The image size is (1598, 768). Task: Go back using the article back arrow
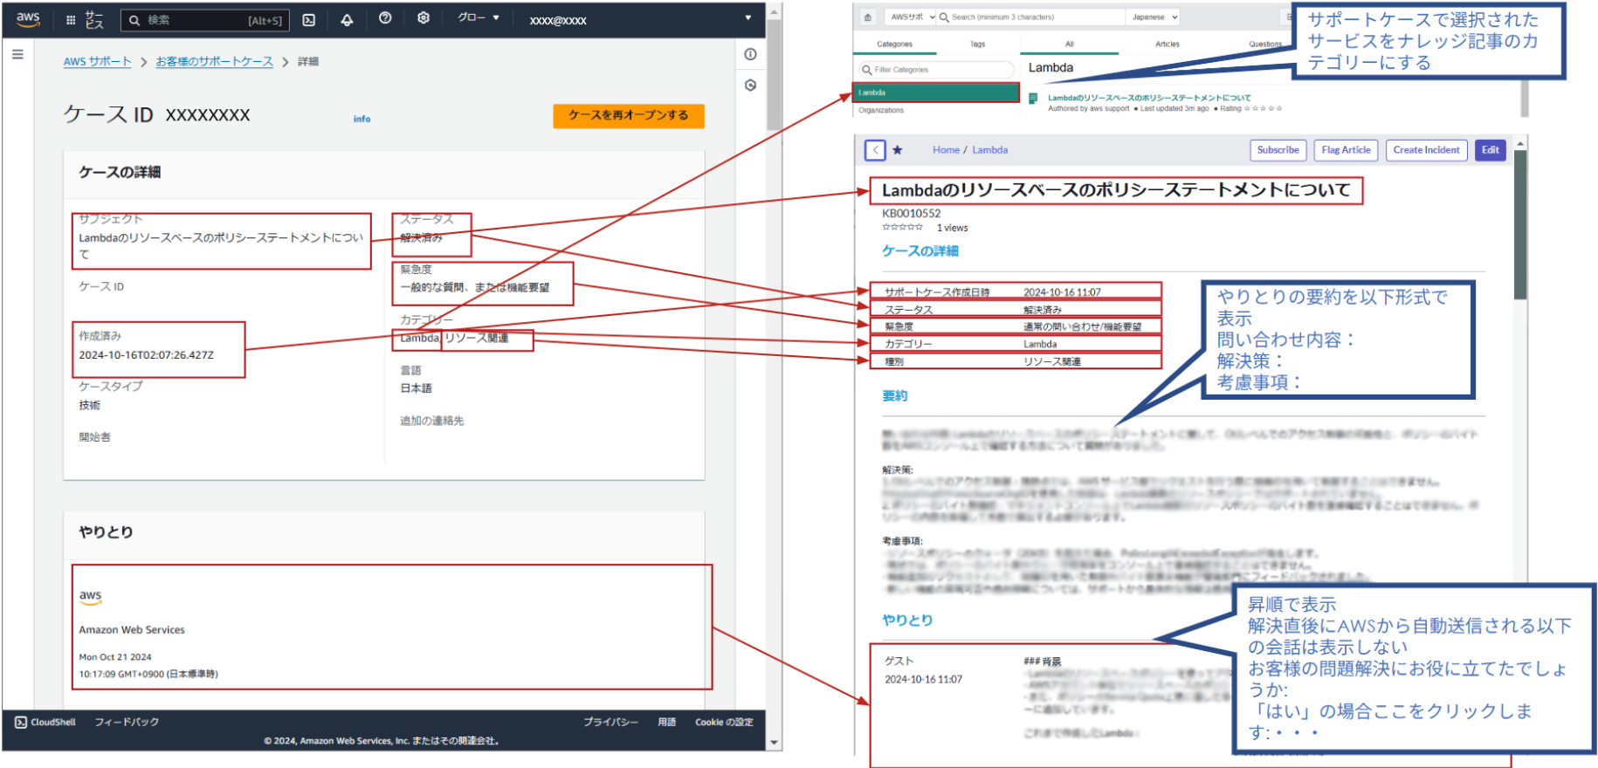pos(875,150)
